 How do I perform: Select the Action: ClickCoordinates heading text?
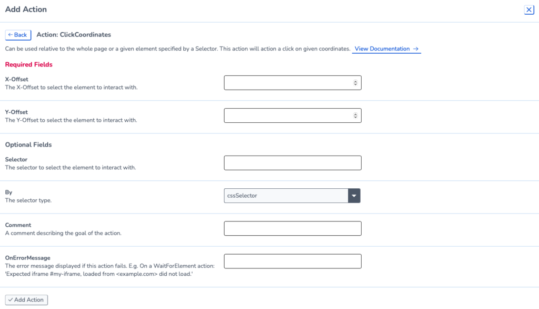click(x=74, y=35)
